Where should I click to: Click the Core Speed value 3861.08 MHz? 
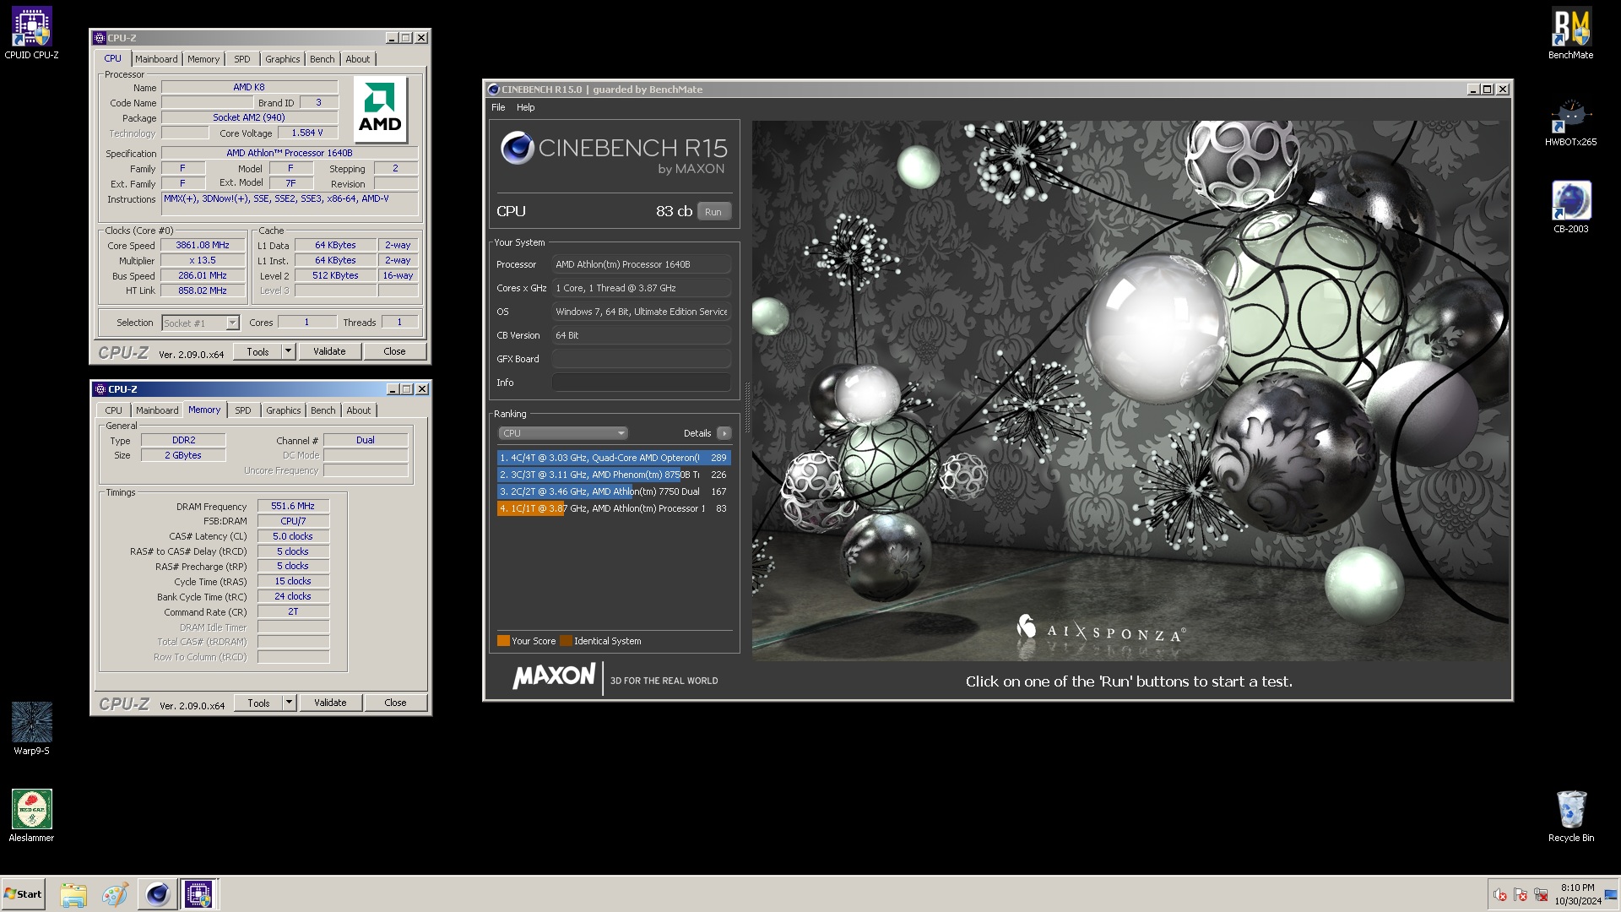click(203, 245)
